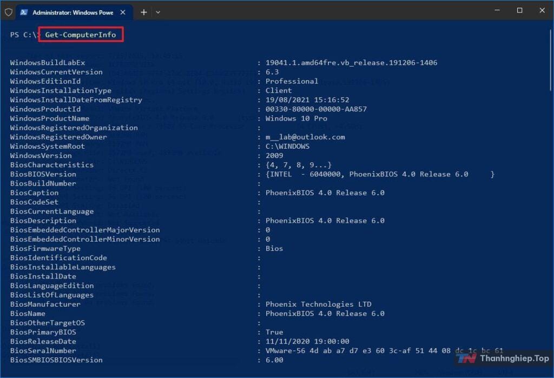Click the BiosEmbeddedControllerMajorVersion property name
The width and height of the screenshot is (554, 378).
(x=85, y=230)
